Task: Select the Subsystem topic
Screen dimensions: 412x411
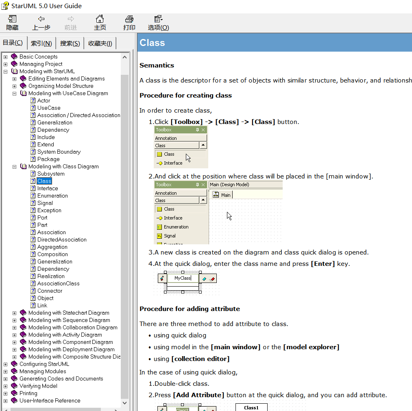Action: pyautogui.click(x=51, y=174)
